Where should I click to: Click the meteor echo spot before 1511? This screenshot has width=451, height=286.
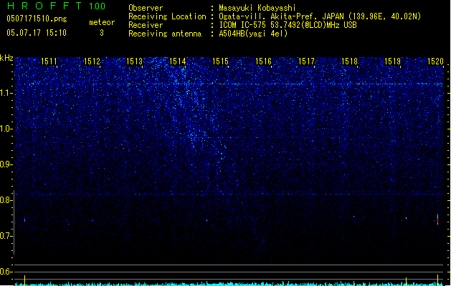24,220
